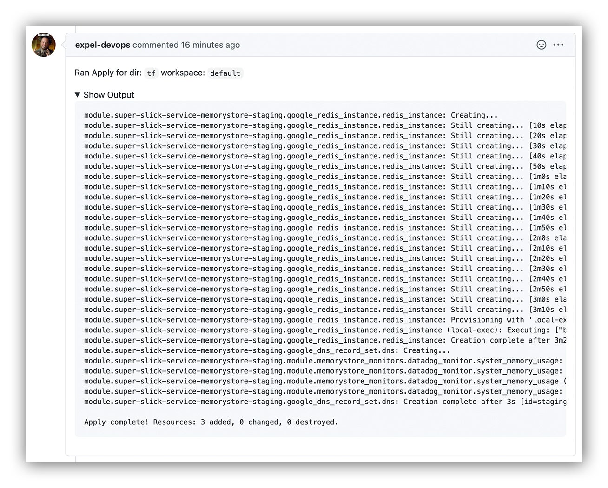The width and height of the screenshot is (608, 488).
Task: Click the log line with '[3m0s ela'
Action: coord(325,299)
